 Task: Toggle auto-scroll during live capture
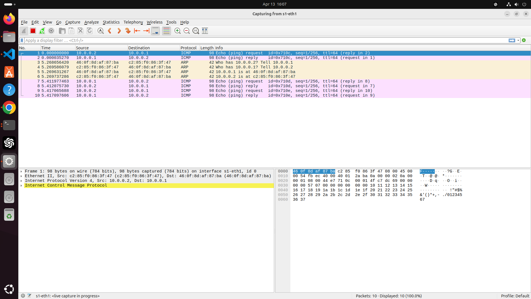tap(155, 31)
